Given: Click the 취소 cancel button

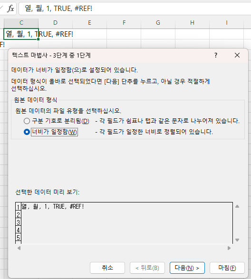Looking at the screenshot, I should point(107,268).
